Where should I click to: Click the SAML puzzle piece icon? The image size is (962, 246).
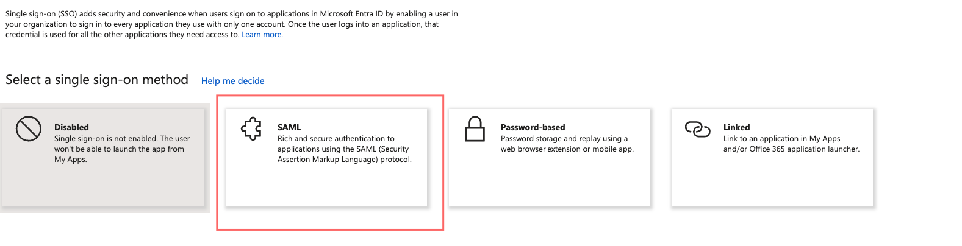(x=251, y=129)
